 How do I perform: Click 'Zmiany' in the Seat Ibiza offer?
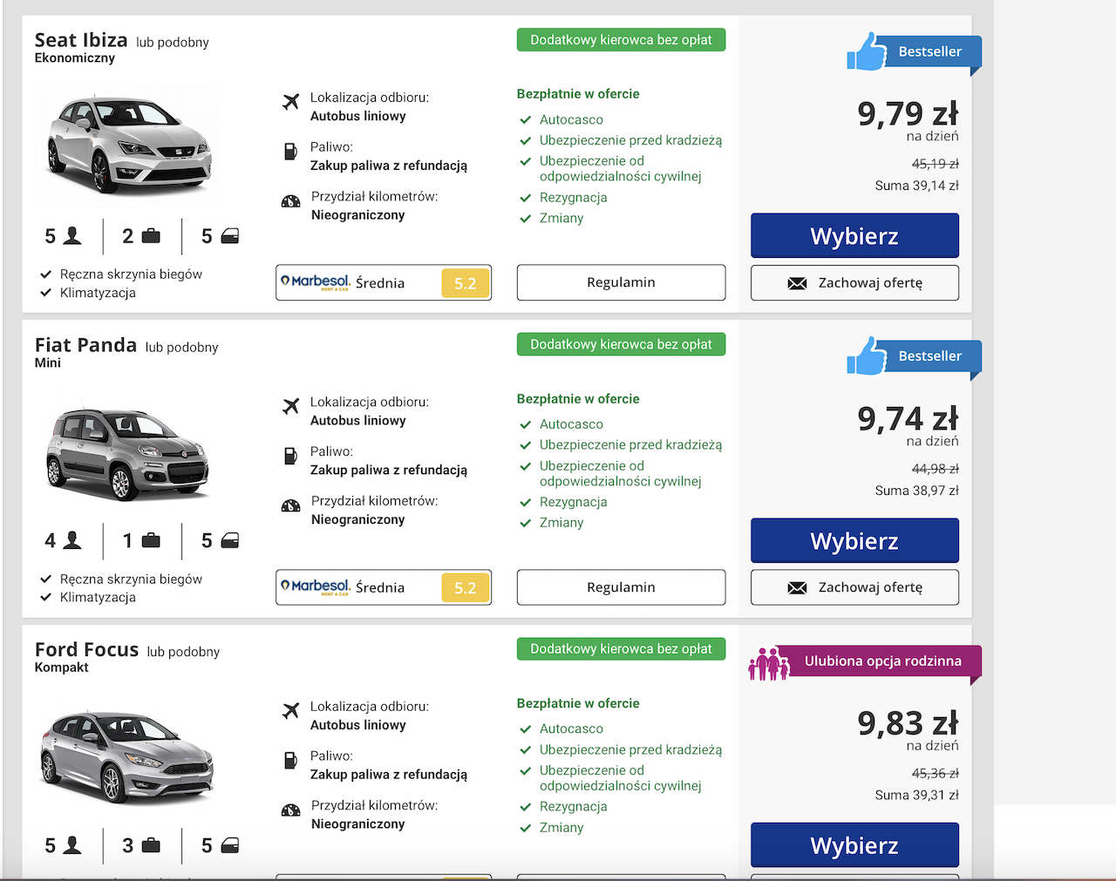(561, 218)
